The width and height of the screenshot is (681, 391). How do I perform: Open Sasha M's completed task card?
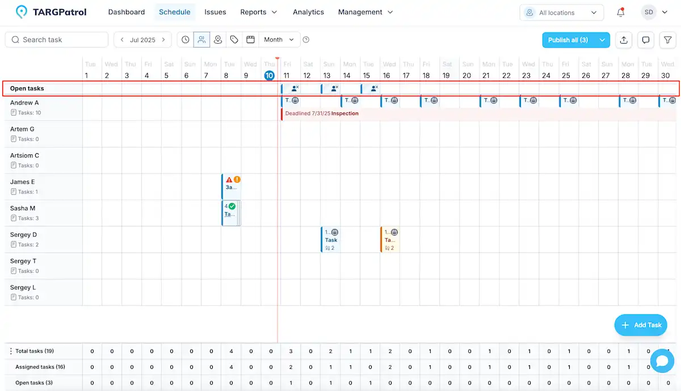pyautogui.click(x=231, y=213)
